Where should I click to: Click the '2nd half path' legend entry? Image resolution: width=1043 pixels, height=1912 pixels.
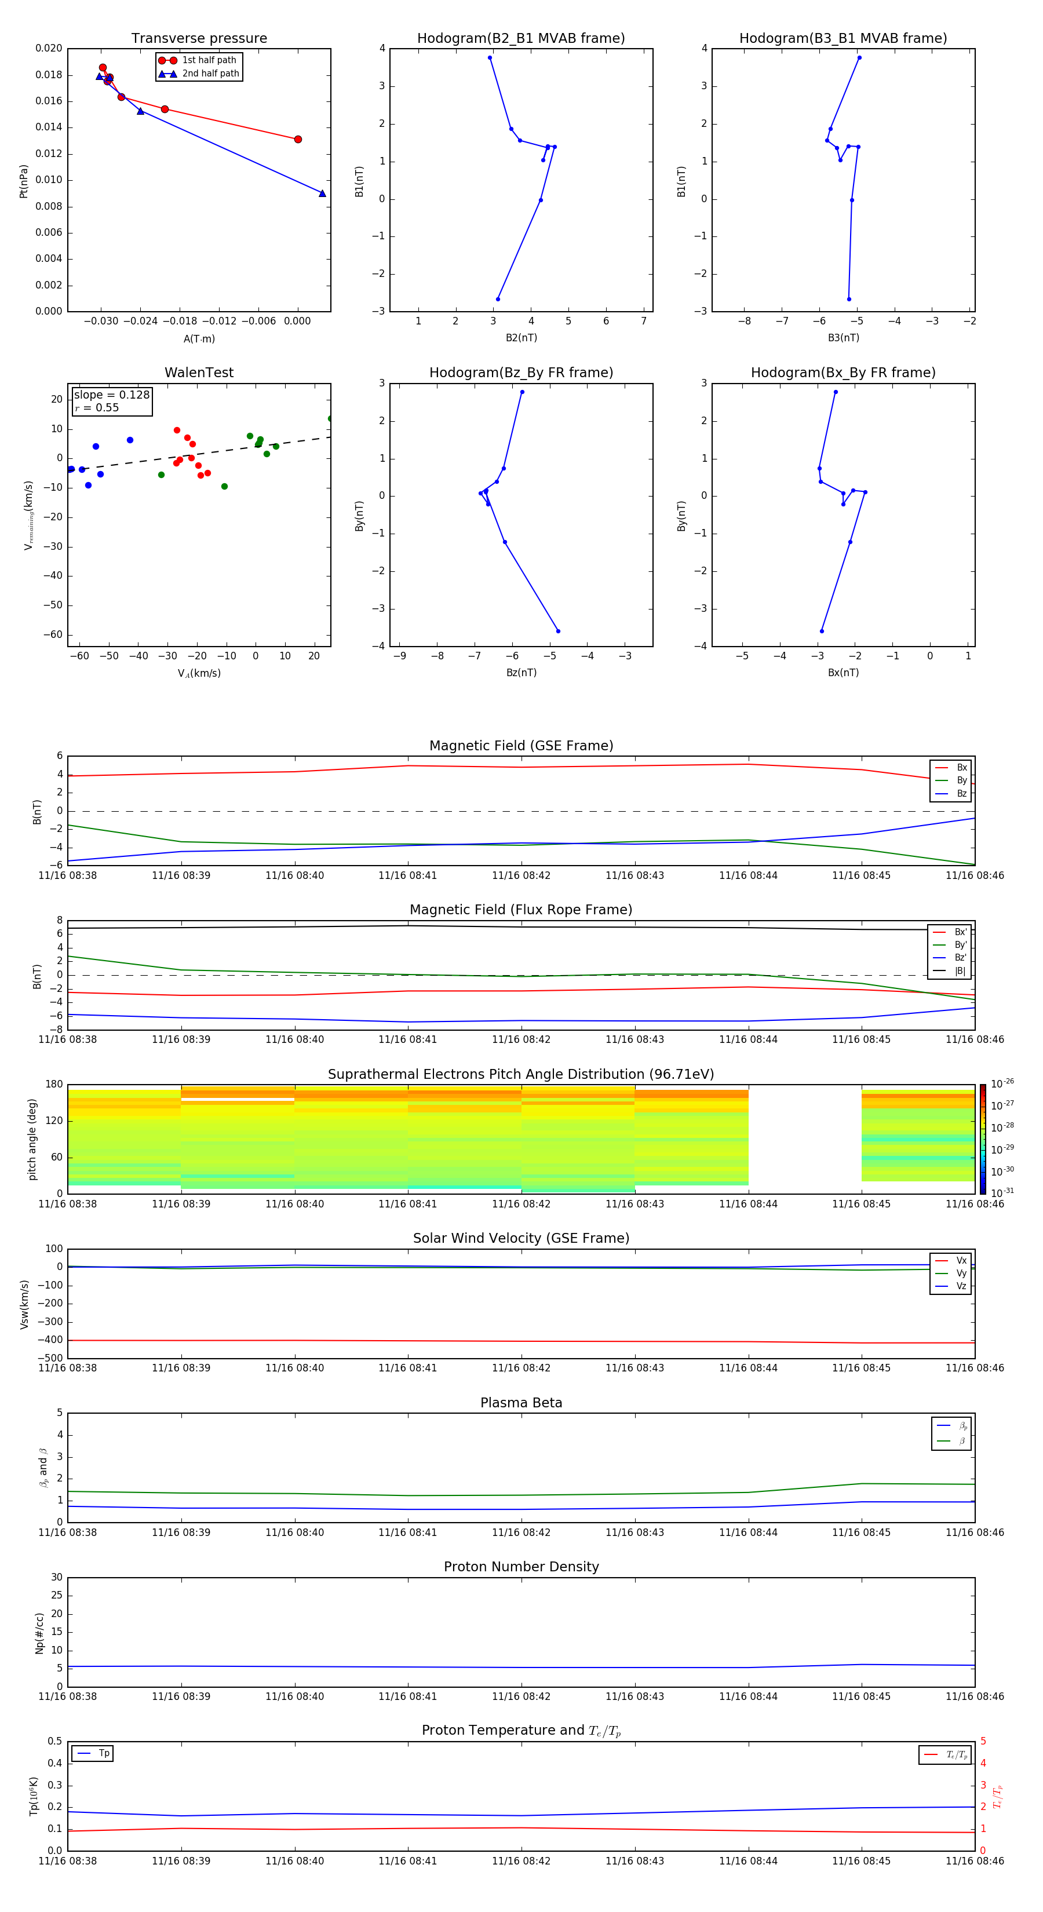point(199,74)
